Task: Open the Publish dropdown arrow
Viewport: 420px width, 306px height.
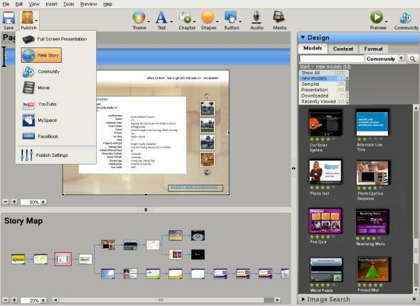Action: click(x=36, y=20)
